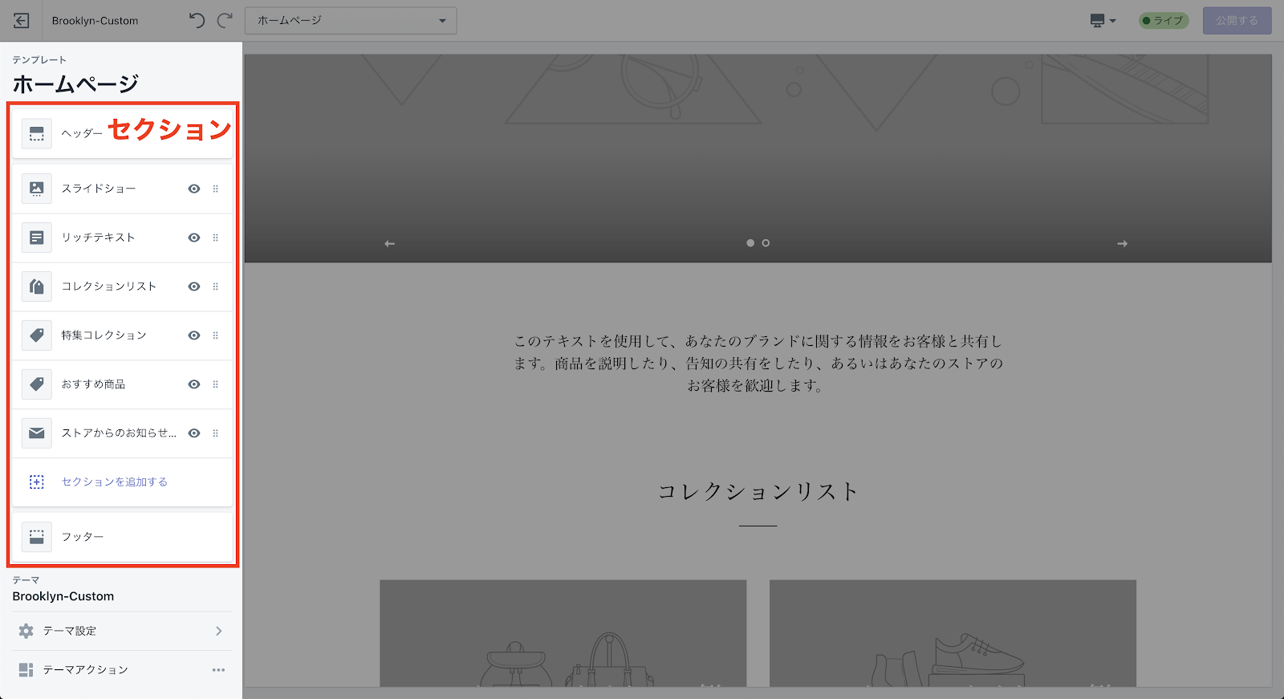Open the ホームページ template dropdown

pyautogui.click(x=351, y=21)
